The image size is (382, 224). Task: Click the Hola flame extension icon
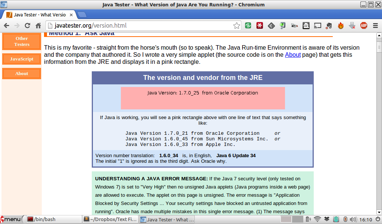pos(341,25)
